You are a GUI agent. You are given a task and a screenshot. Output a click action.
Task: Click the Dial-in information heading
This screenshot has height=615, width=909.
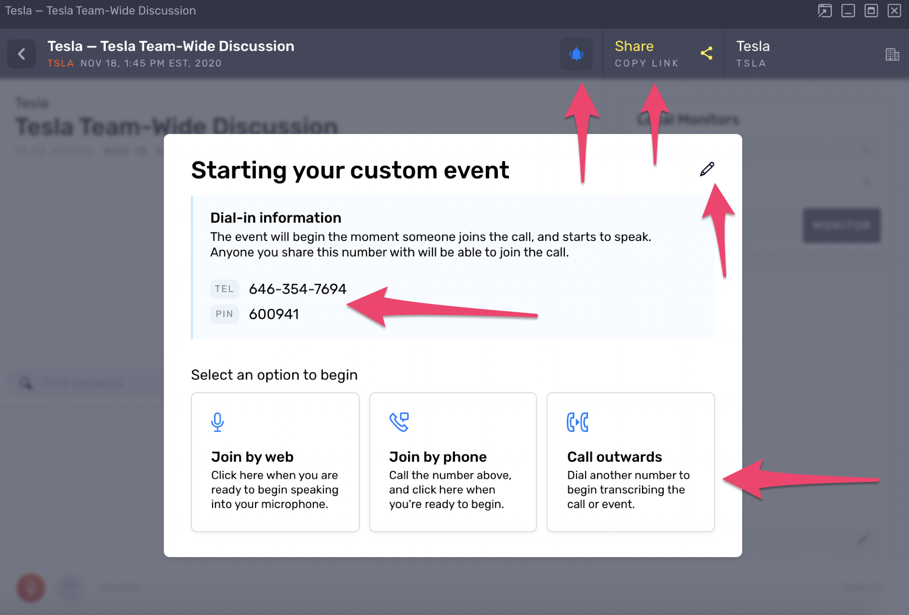(x=276, y=218)
